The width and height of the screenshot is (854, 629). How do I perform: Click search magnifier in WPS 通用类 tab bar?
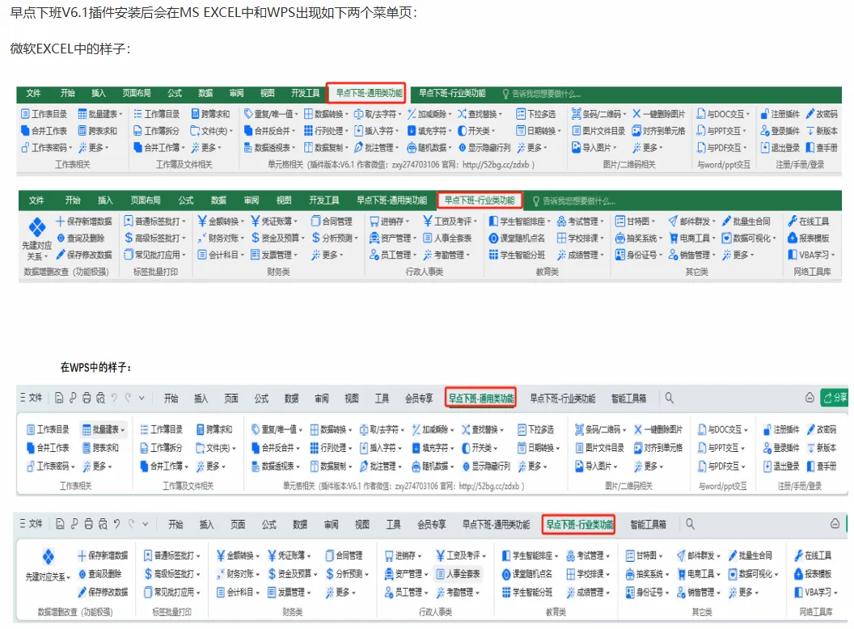click(670, 398)
